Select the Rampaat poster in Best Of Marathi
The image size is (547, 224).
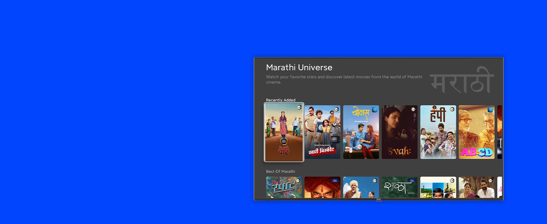(x=284, y=187)
